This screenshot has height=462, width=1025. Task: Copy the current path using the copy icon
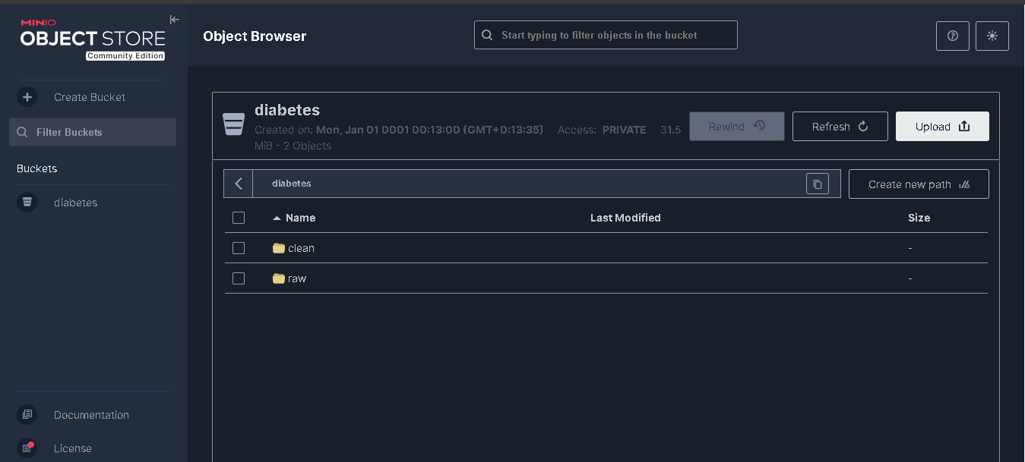pos(818,184)
